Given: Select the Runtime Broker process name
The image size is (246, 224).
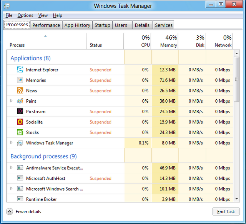Looking at the screenshot, I should [x=41, y=199].
